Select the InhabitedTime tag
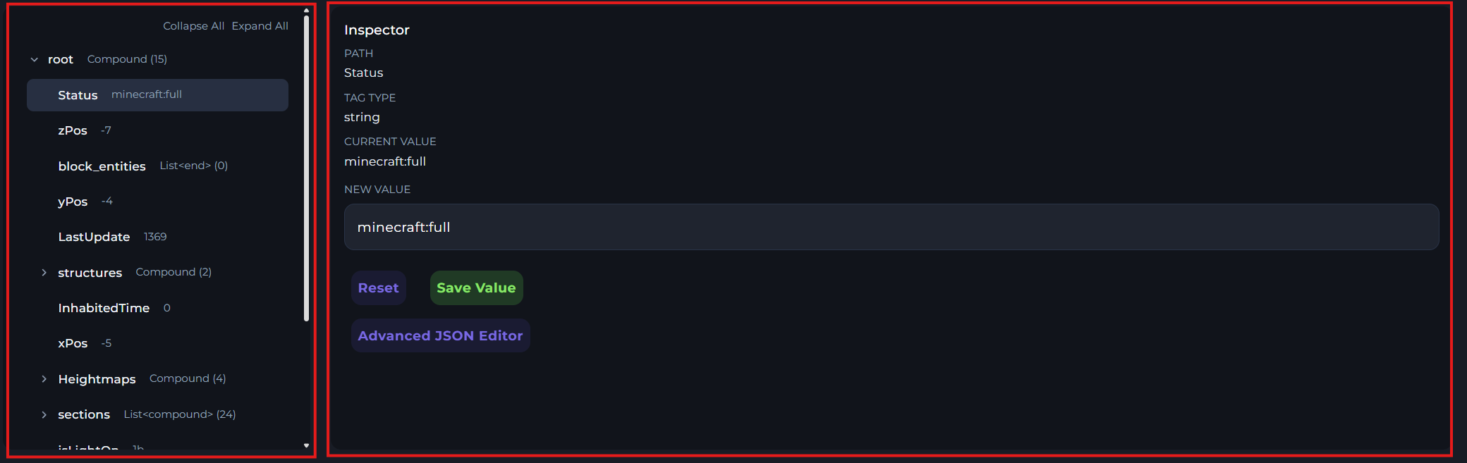 pyautogui.click(x=104, y=308)
